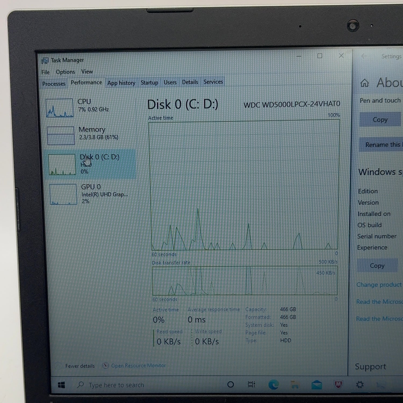Viewport: 403px width, 403px height.
Task: Select the Performance tab
Action: (86, 82)
